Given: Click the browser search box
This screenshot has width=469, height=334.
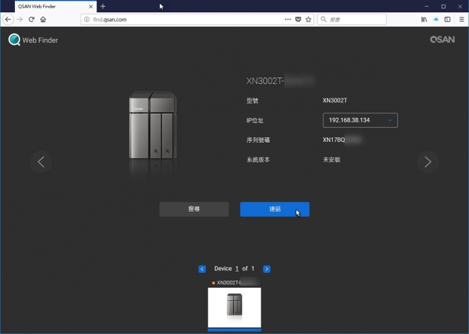Looking at the screenshot, I should [352, 20].
